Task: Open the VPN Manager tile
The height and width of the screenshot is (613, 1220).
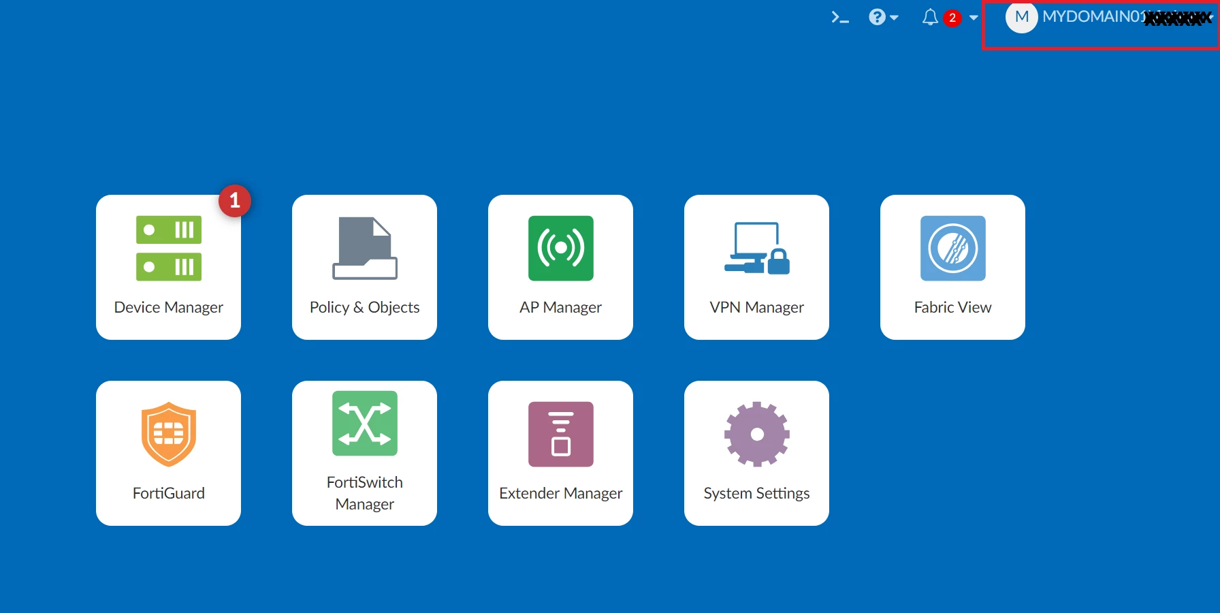Action: 756,267
